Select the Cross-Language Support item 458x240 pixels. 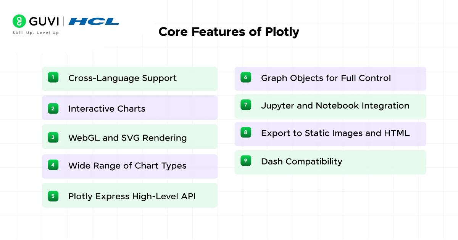122,78
